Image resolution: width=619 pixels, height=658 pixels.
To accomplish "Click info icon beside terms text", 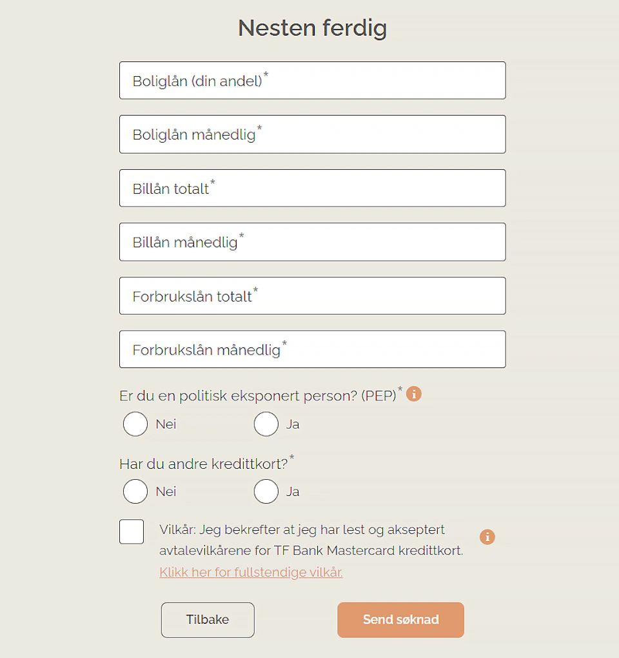I will tap(487, 537).
